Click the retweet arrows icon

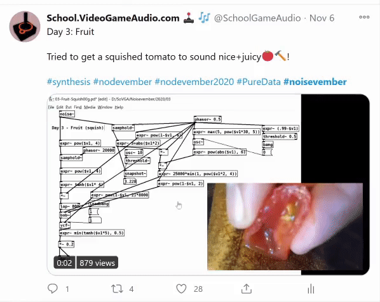pyautogui.click(x=117, y=289)
